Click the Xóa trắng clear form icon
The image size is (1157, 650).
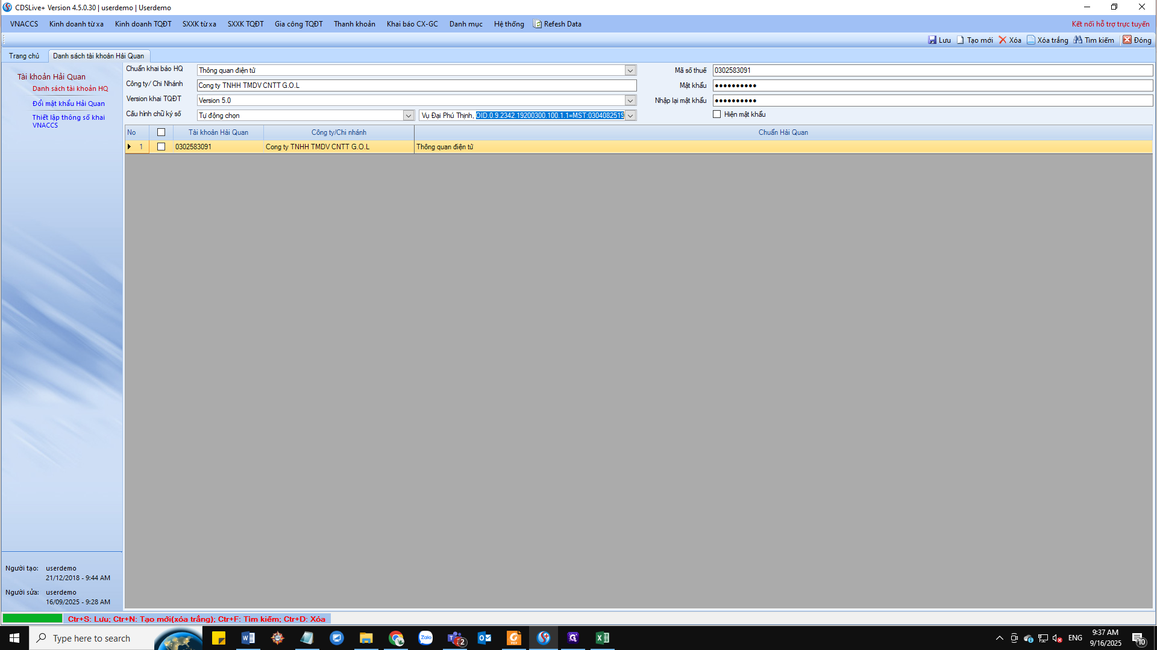[1031, 40]
